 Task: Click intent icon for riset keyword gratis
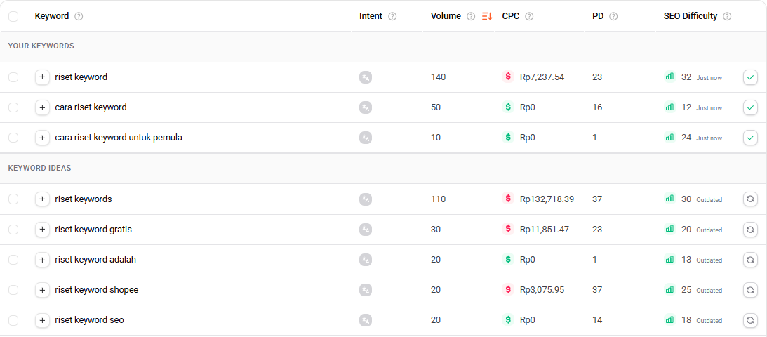(366, 230)
